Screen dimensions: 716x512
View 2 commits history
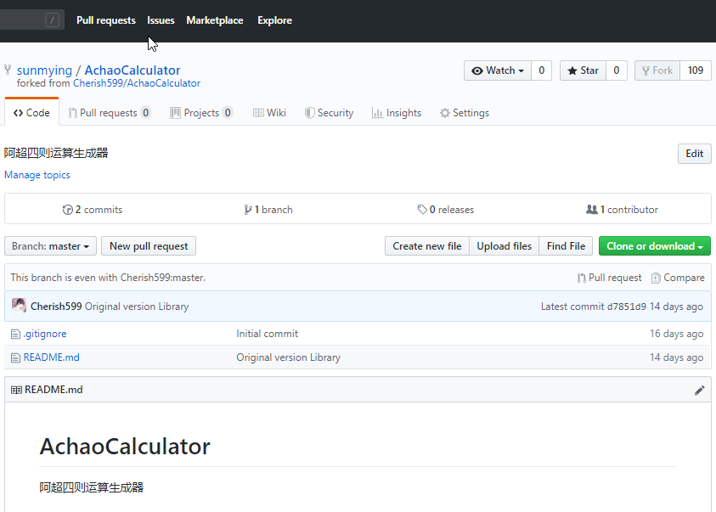coord(93,210)
